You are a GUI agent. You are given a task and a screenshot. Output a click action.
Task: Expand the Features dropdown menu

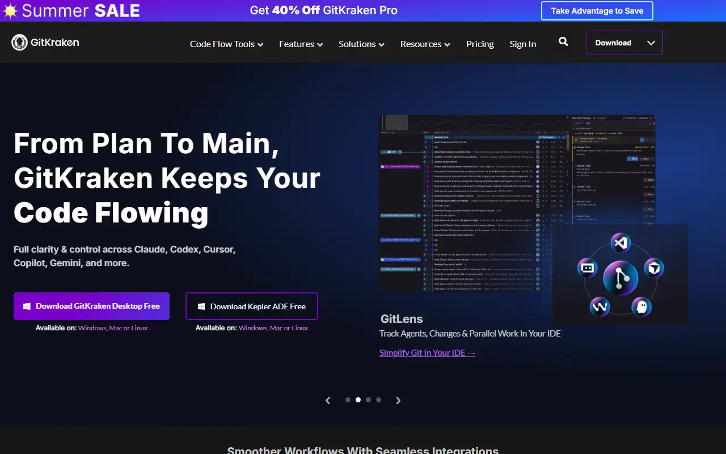301,44
